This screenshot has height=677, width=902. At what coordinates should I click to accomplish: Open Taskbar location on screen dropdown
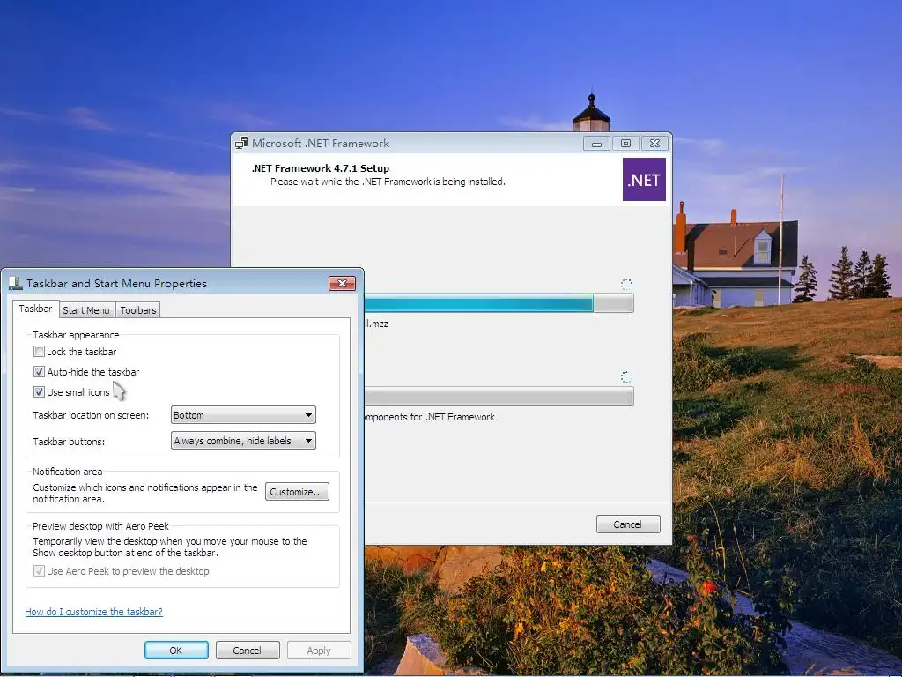pos(243,415)
